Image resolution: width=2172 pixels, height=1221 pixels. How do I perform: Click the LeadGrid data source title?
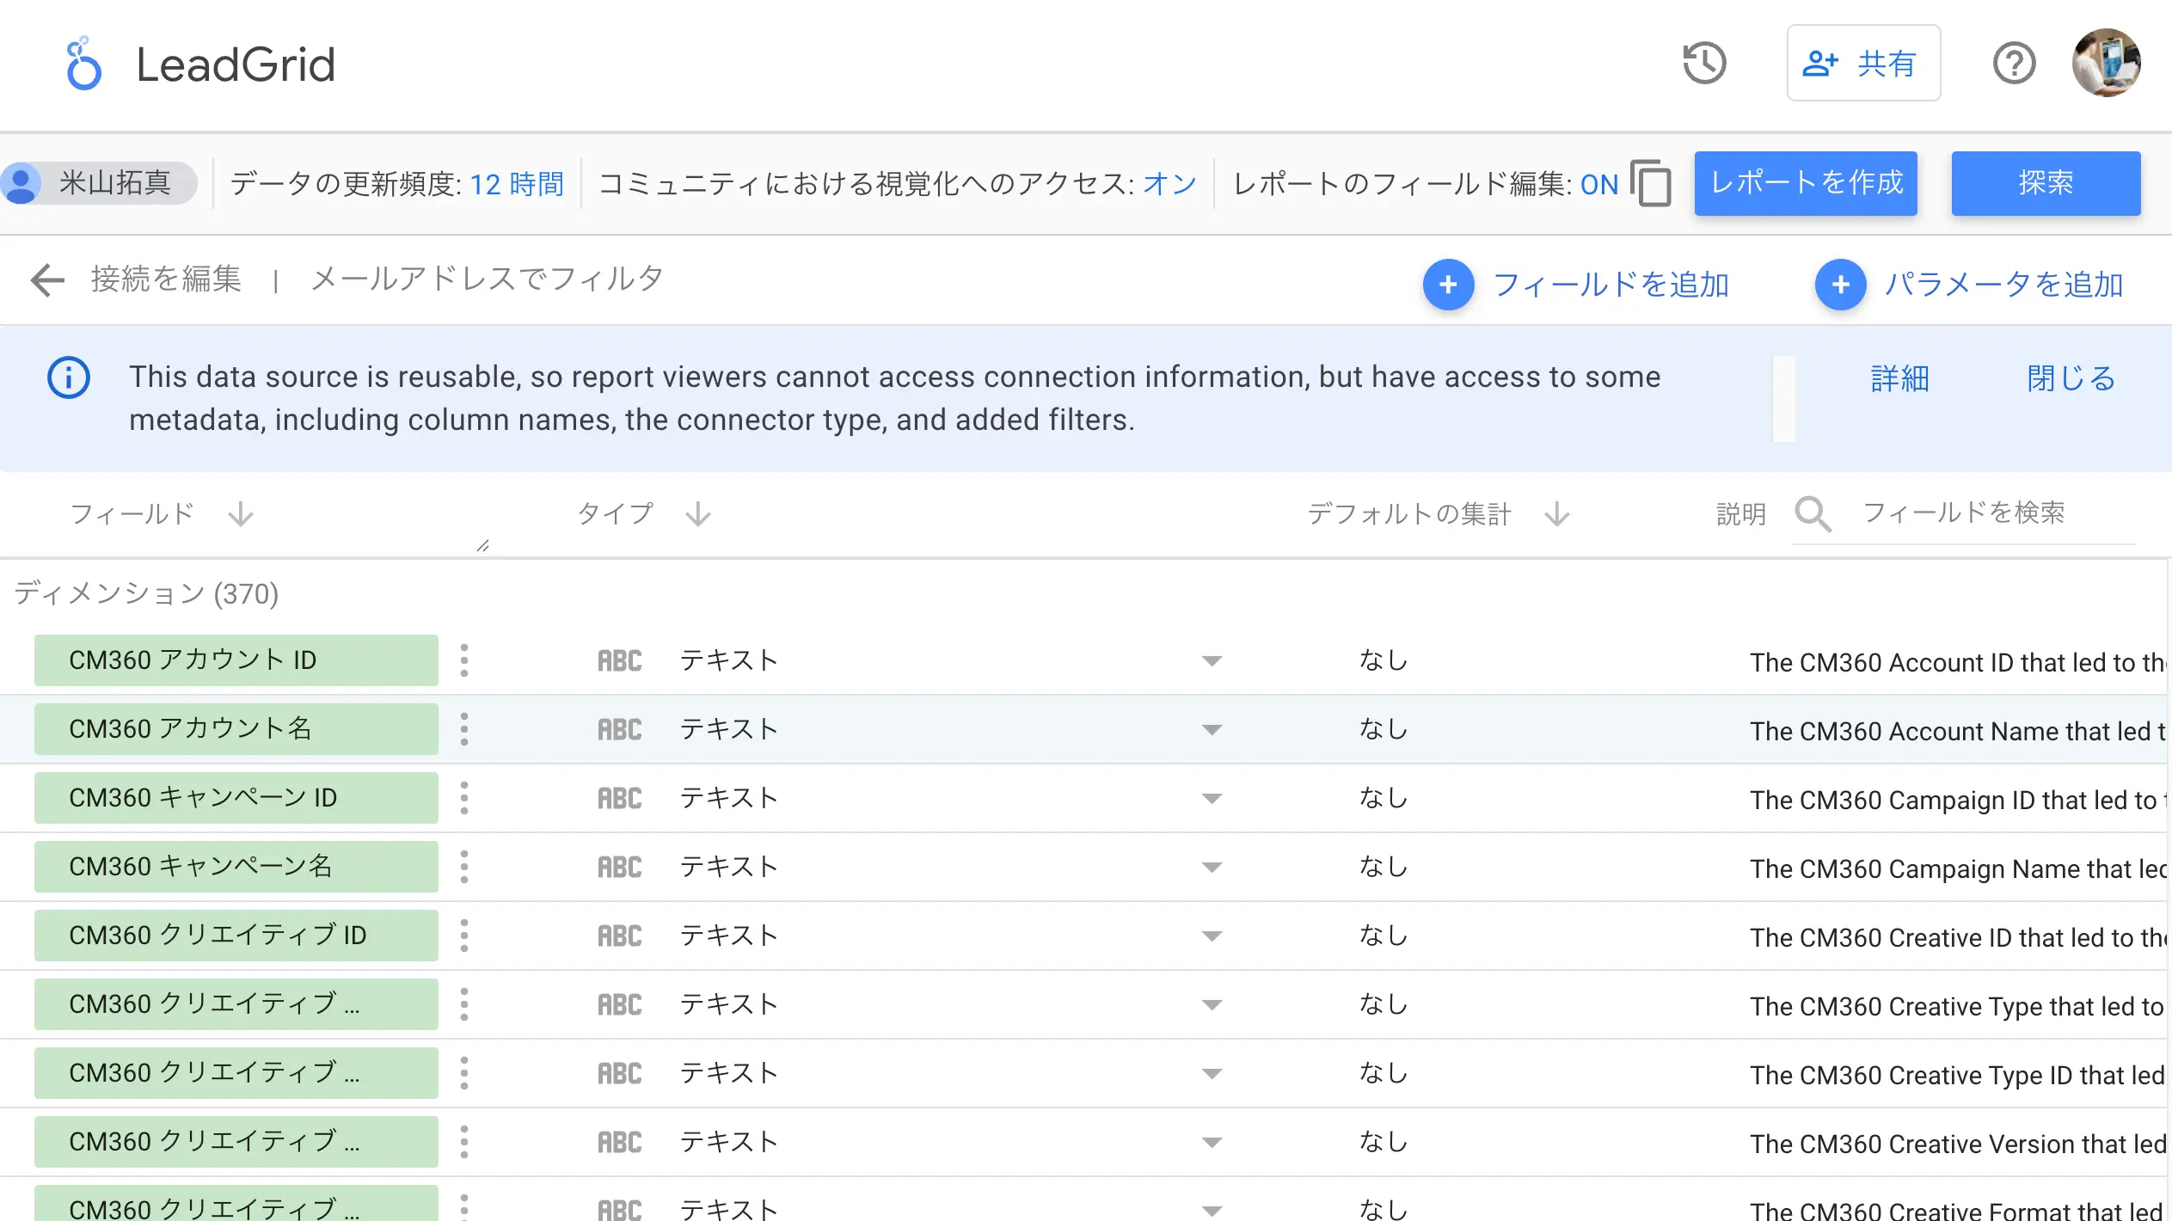(236, 64)
